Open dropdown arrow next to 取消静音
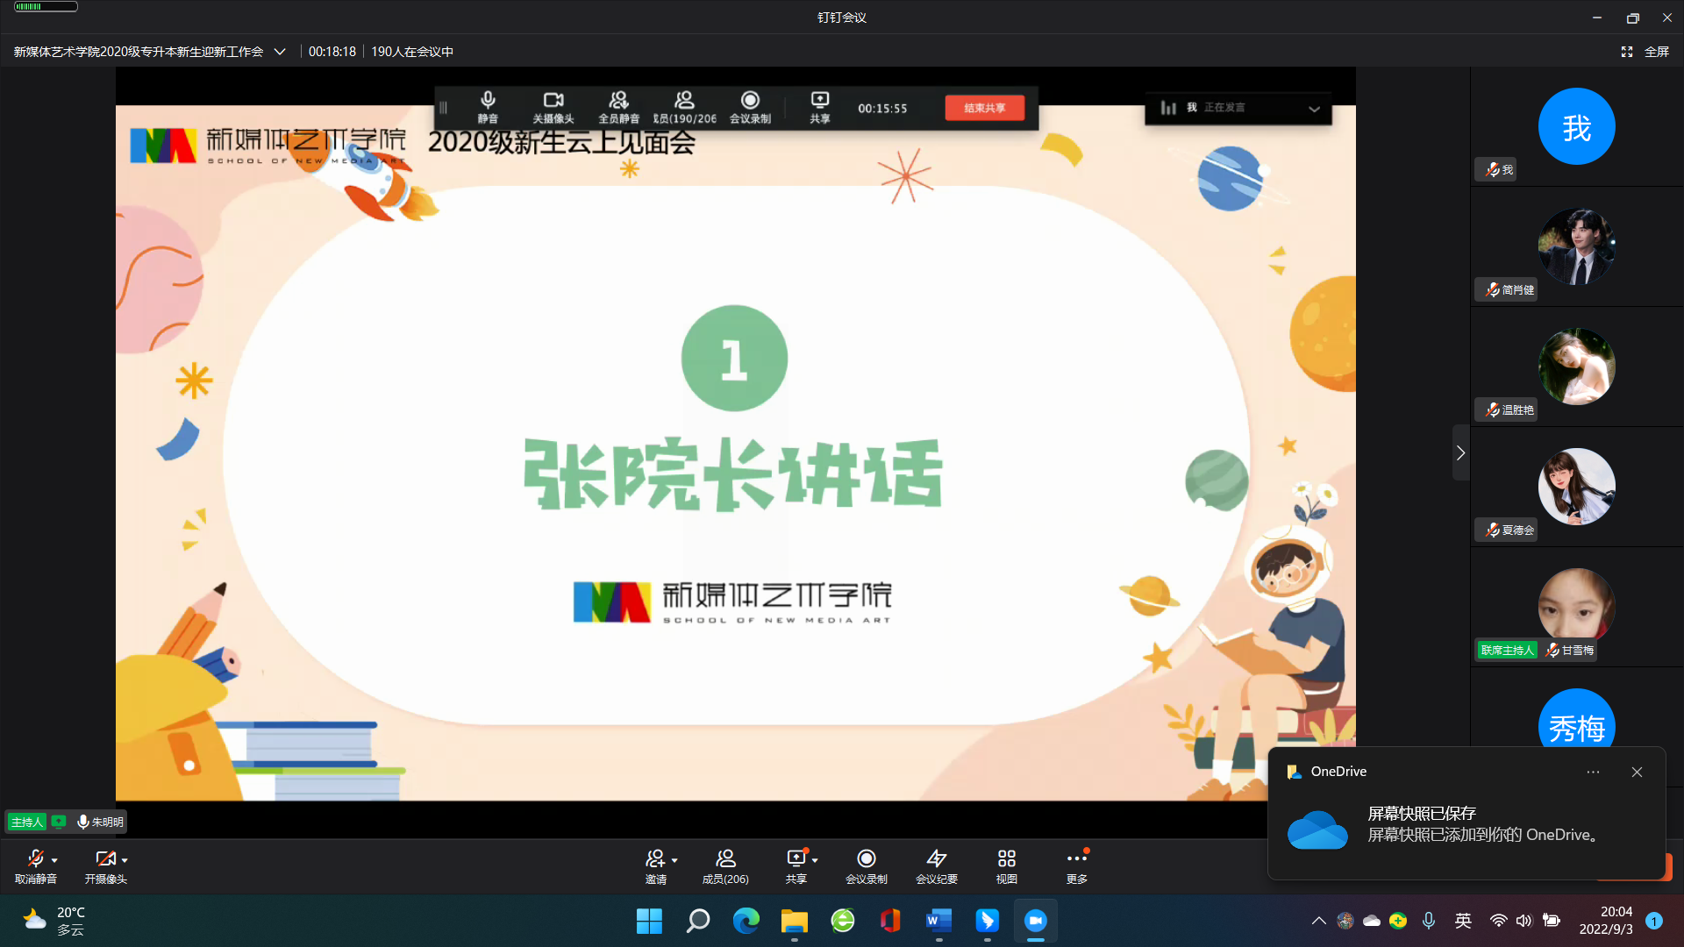This screenshot has width=1684, height=947. pyautogui.click(x=54, y=860)
